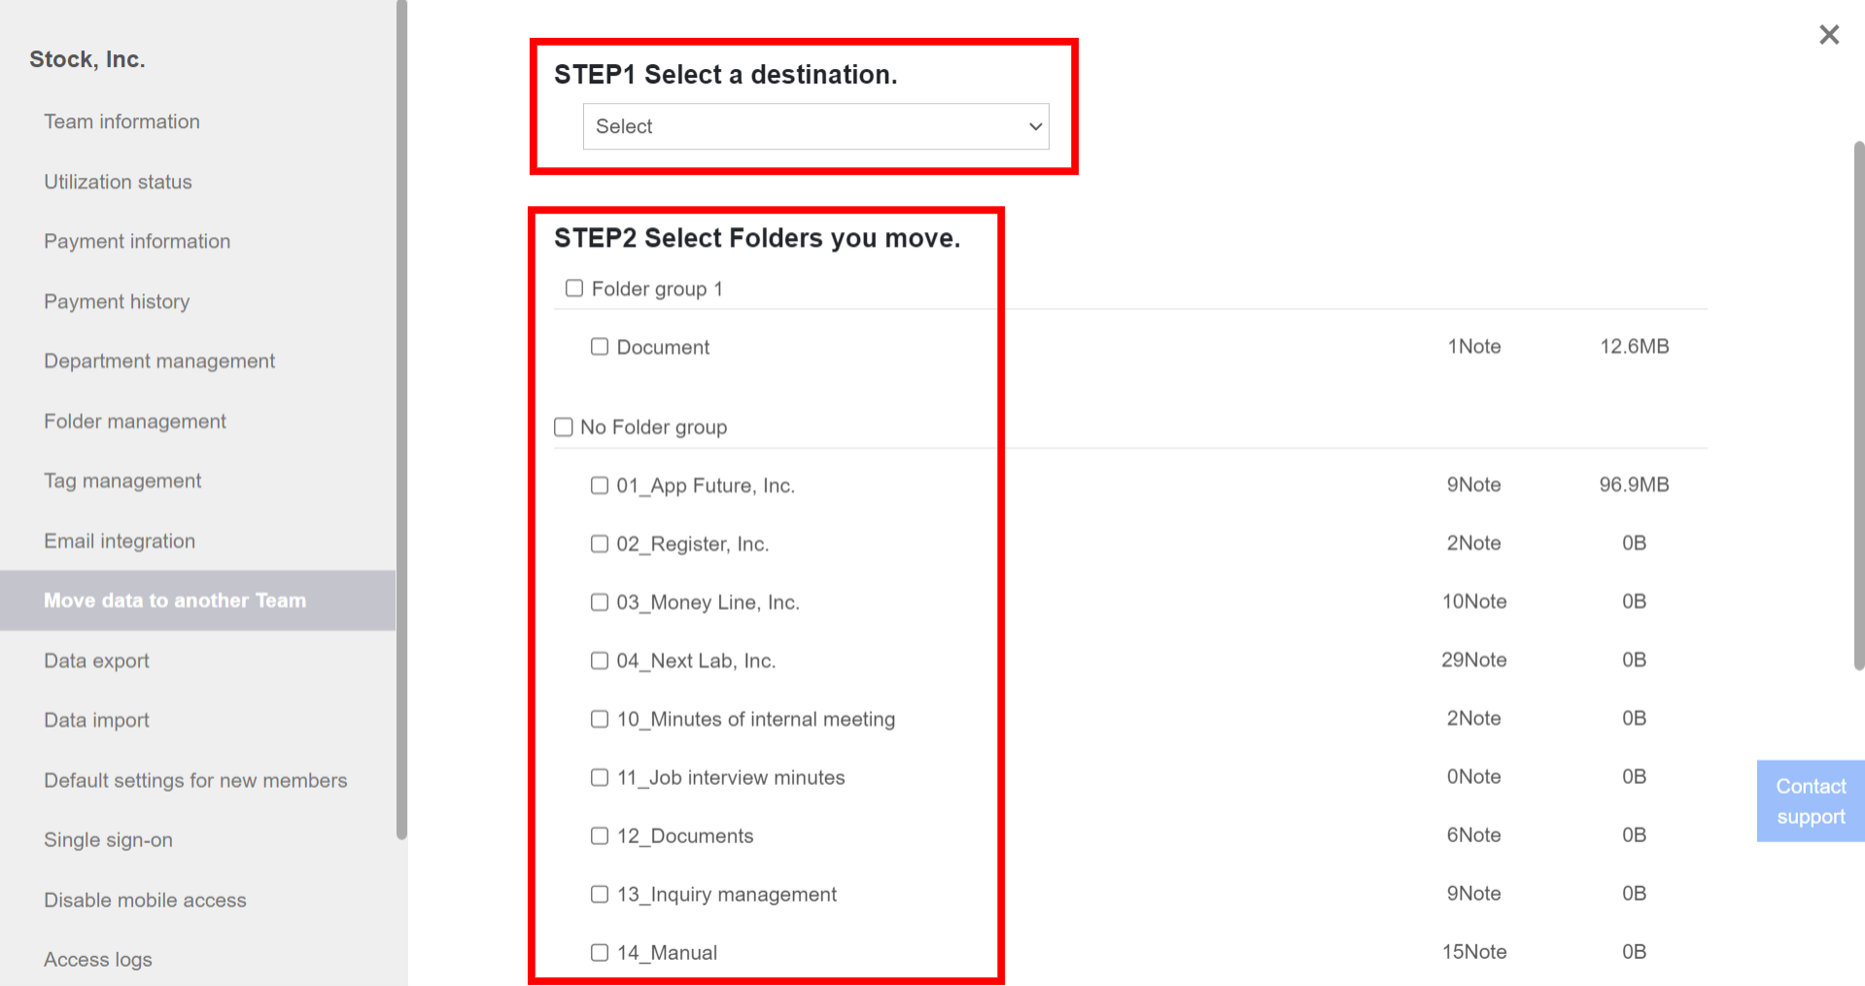Screen dimensions: 1865x986
Task: Open the Data export page
Action: 97,661
